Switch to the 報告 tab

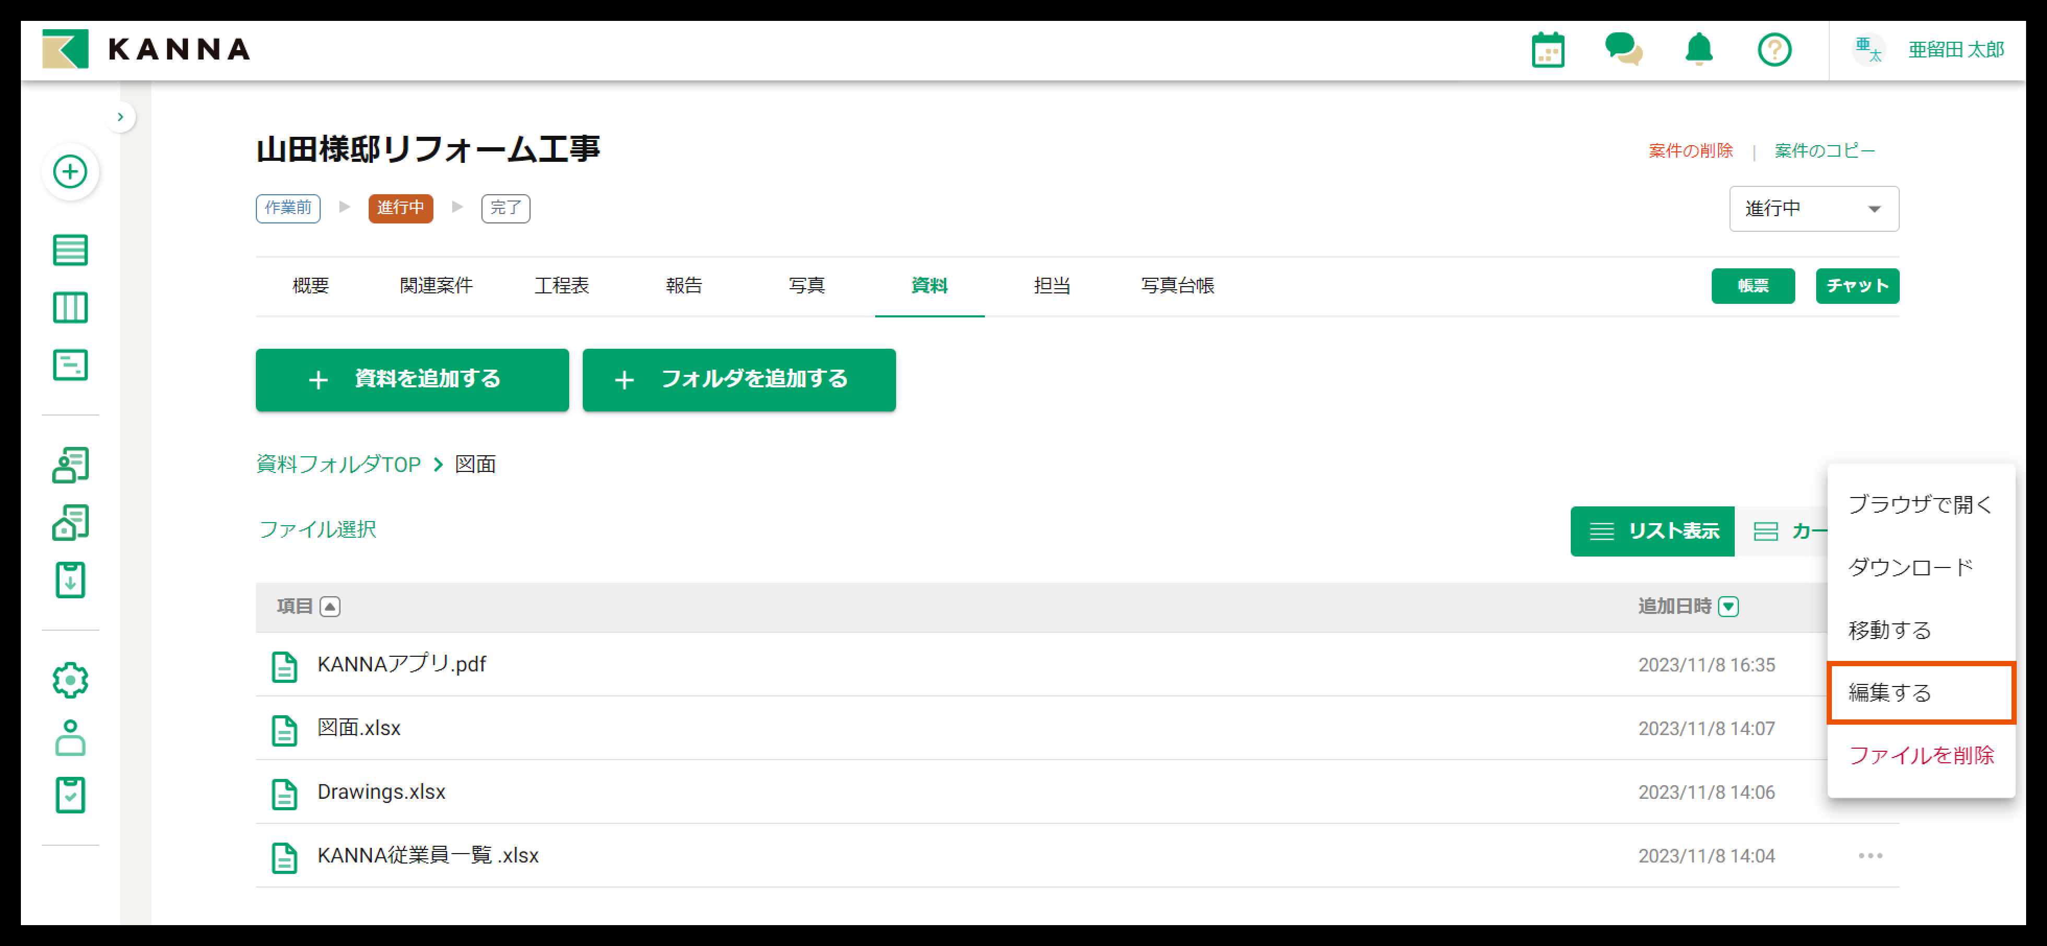point(684,286)
